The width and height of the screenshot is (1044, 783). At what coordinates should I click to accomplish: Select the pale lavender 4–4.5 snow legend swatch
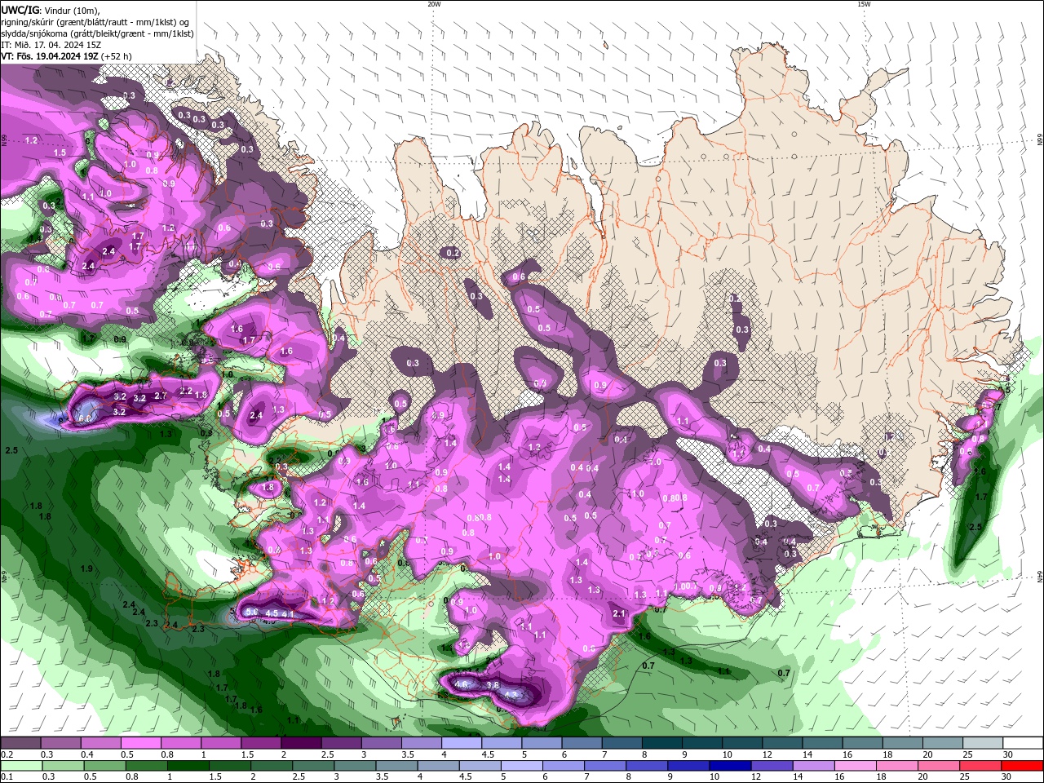tap(462, 743)
